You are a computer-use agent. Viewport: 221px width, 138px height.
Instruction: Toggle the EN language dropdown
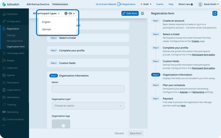[x=70, y=14]
